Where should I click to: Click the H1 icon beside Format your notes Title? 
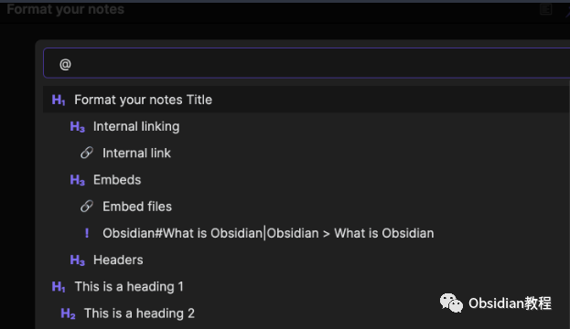click(59, 100)
